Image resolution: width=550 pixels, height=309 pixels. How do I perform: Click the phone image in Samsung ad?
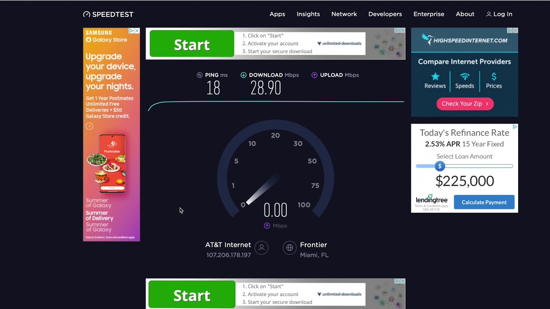point(112,164)
